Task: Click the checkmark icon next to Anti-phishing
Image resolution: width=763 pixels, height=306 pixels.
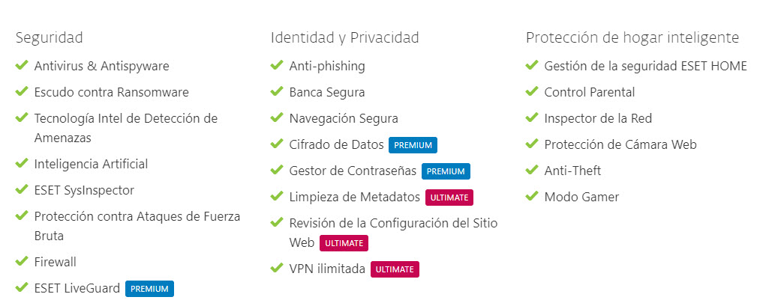Action: (x=276, y=65)
